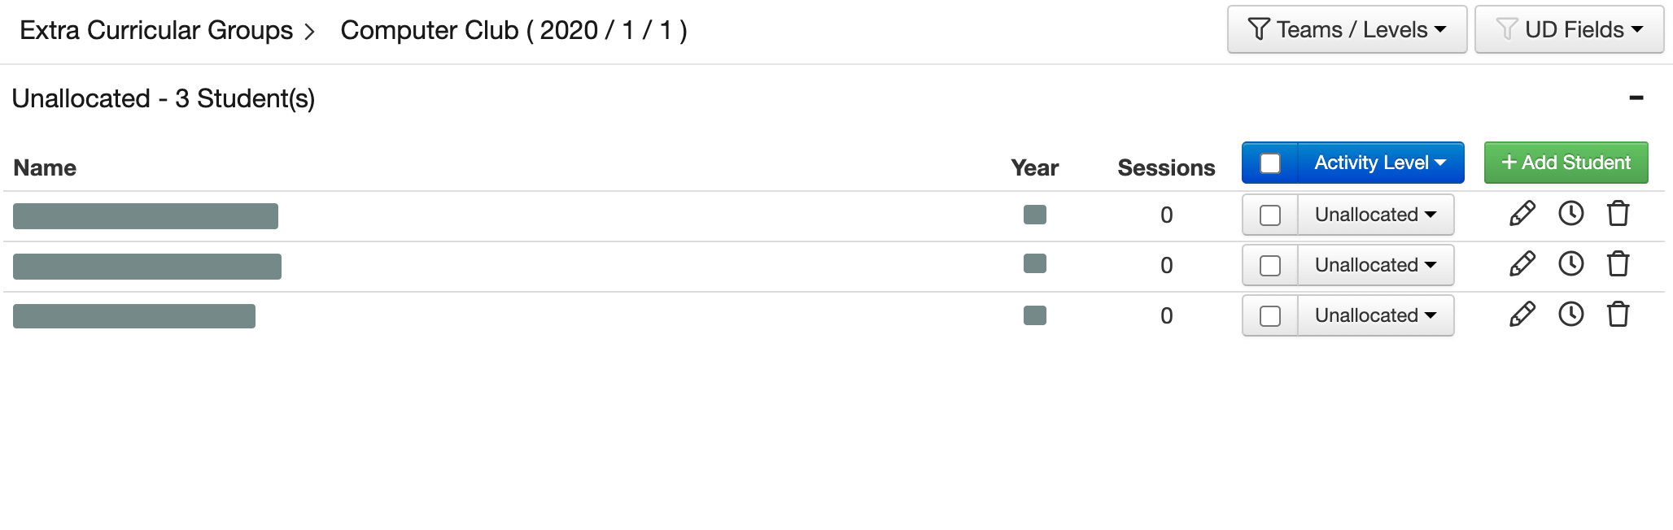Image resolution: width=1673 pixels, height=530 pixels.
Task: Open first student's Unallocated dropdown
Action: tap(1375, 215)
